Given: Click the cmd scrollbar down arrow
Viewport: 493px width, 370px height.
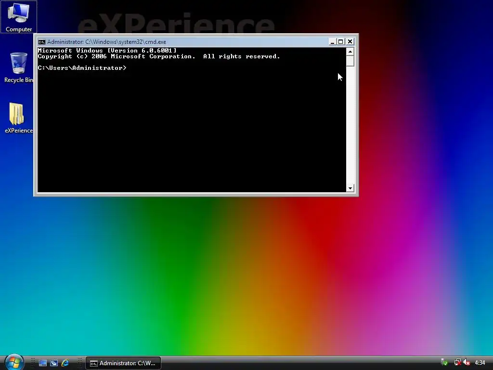Looking at the screenshot, I should 350,188.
